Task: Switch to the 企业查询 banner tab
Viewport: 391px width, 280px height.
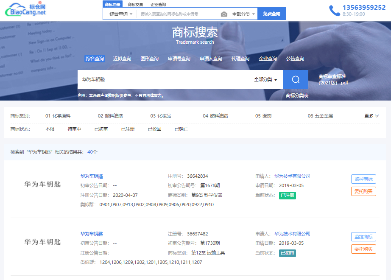Action: (x=268, y=59)
